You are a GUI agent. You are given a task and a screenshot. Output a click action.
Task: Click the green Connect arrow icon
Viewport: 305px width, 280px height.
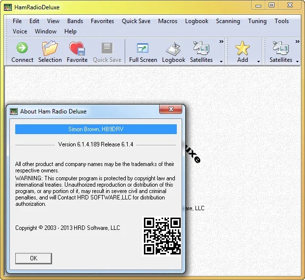tap(22, 48)
